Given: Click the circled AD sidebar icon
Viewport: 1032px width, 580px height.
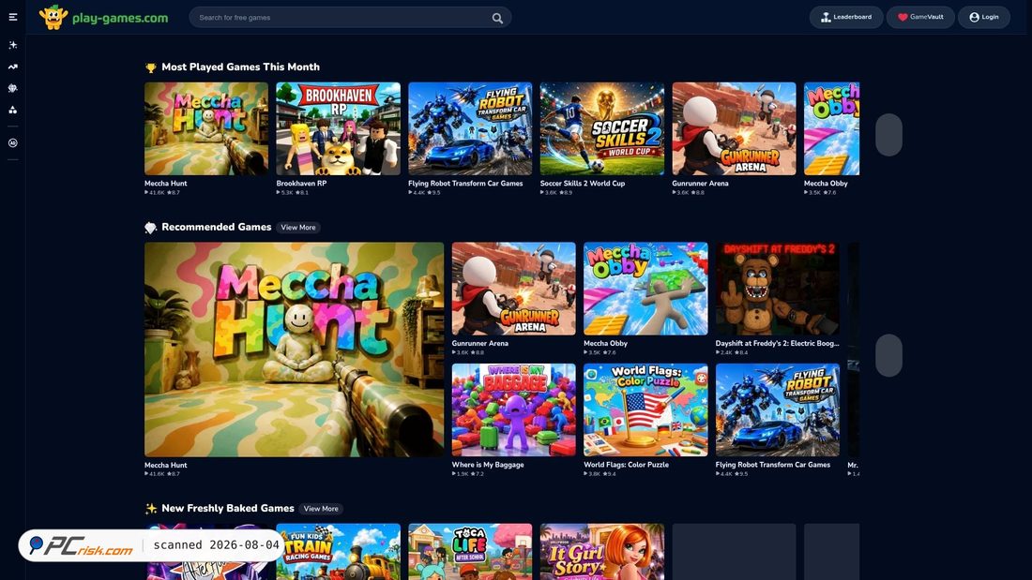Looking at the screenshot, I should tap(12, 142).
